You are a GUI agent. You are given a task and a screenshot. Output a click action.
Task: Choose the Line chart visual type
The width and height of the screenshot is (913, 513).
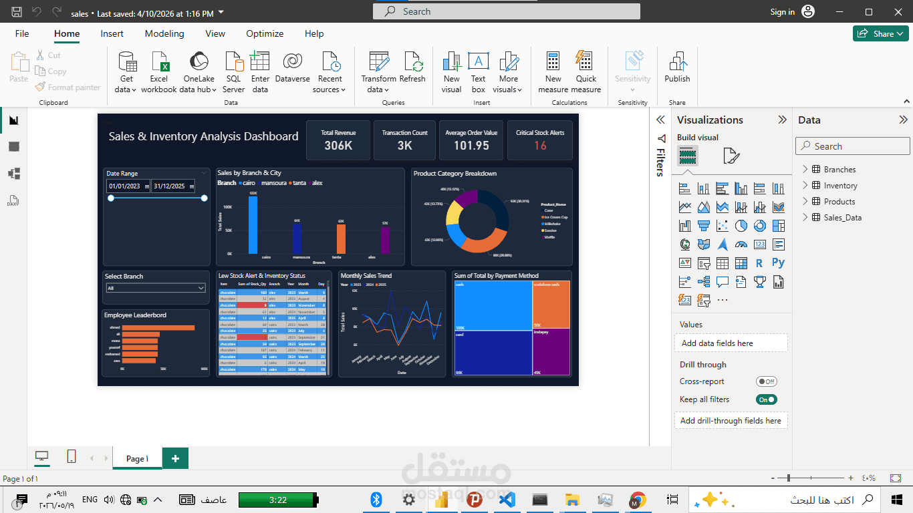pos(684,207)
